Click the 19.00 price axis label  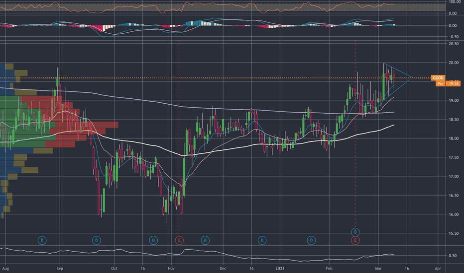click(x=454, y=100)
